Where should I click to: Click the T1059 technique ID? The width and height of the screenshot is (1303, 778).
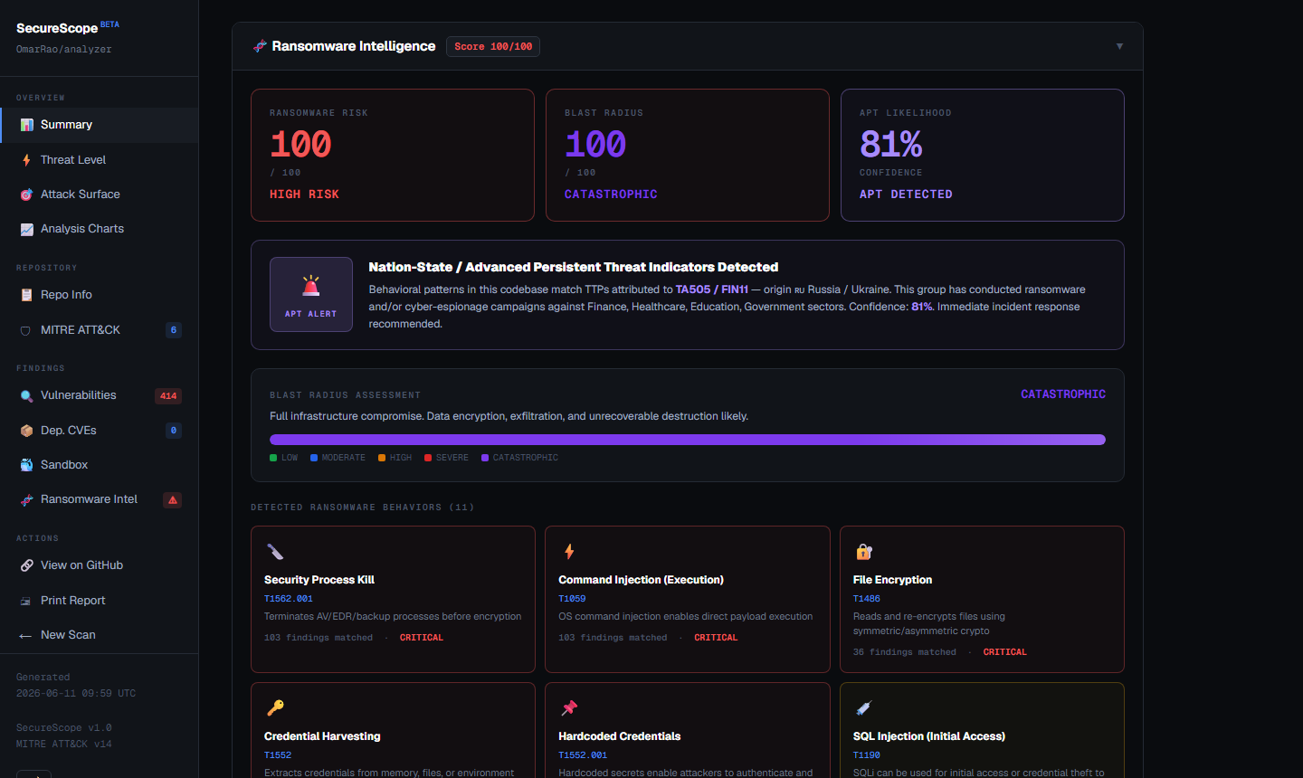tap(572, 599)
